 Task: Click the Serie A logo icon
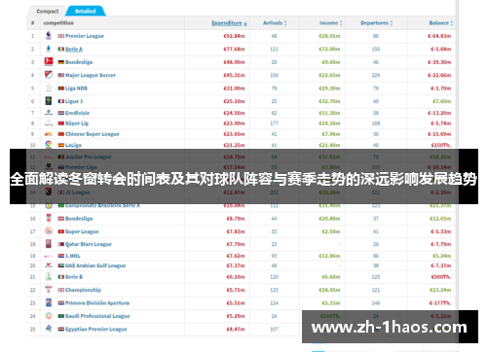click(x=49, y=49)
